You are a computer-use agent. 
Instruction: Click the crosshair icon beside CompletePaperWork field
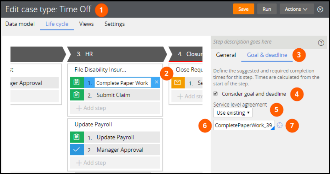point(280,126)
